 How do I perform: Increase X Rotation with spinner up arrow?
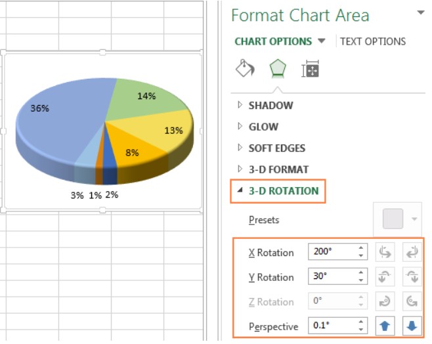(x=361, y=247)
